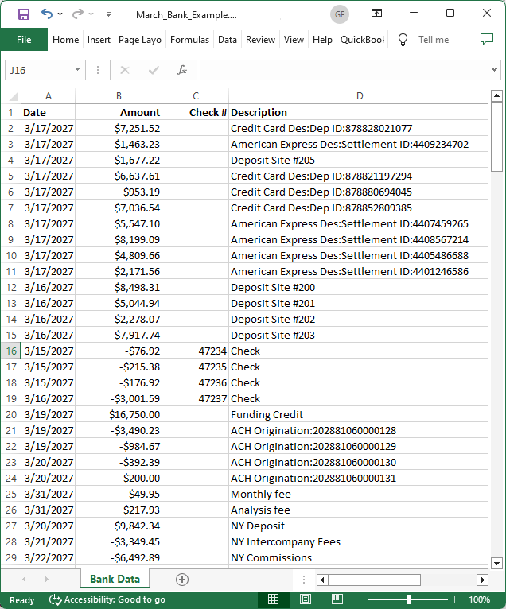Switch to Page Layout view
Viewport: 506px width, 609px height.
[x=305, y=599]
